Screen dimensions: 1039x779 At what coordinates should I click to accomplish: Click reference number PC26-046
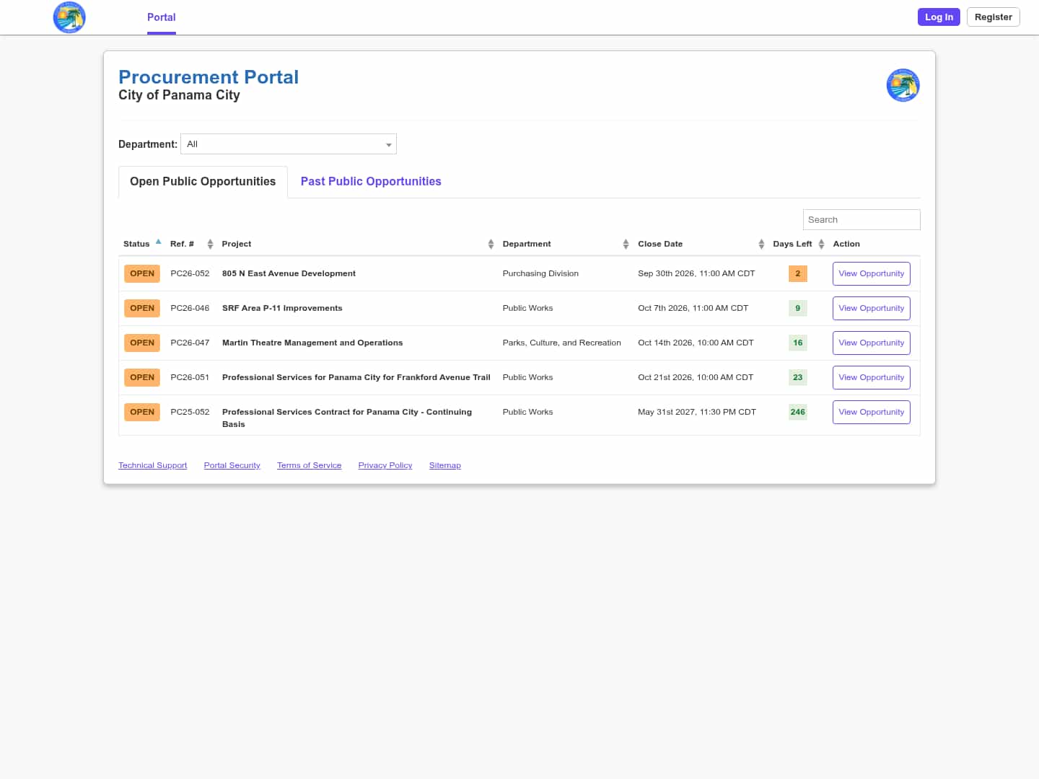pyautogui.click(x=190, y=309)
